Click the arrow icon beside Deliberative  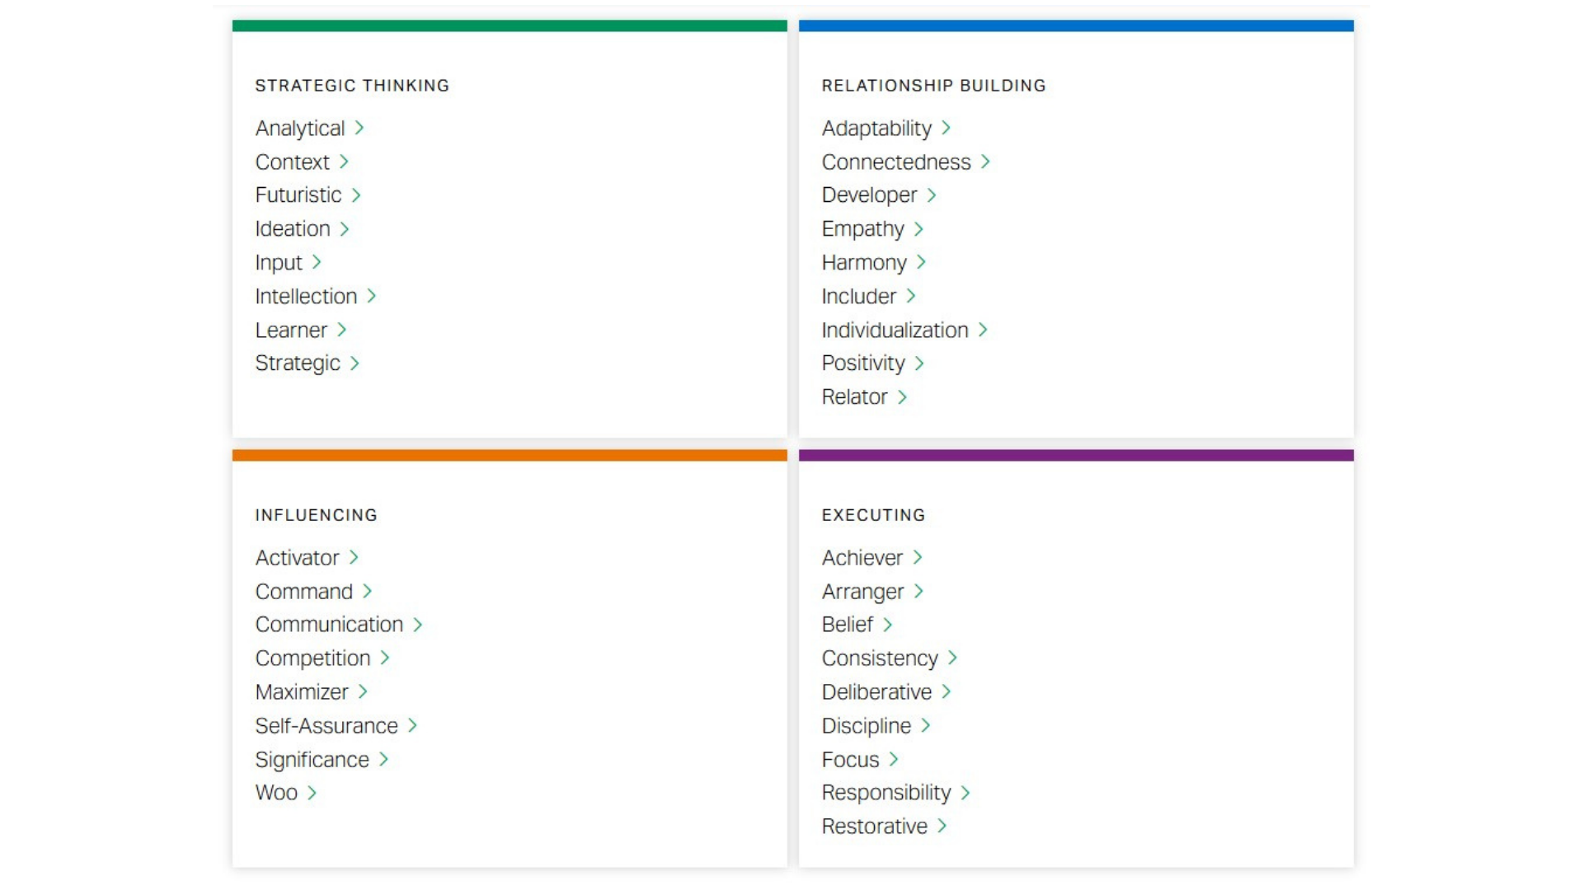pos(947,692)
